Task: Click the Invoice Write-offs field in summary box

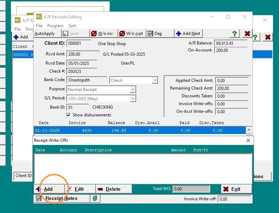Action: click(x=232, y=104)
